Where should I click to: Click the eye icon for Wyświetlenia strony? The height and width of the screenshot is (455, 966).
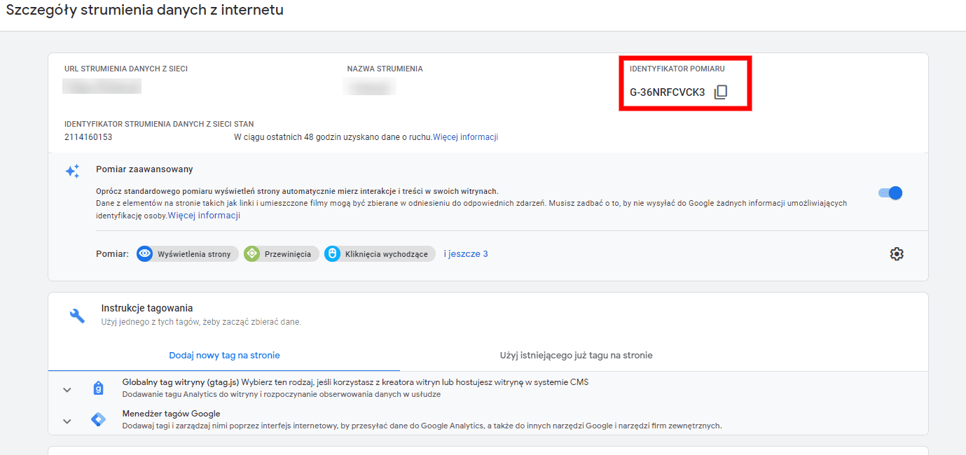click(145, 254)
